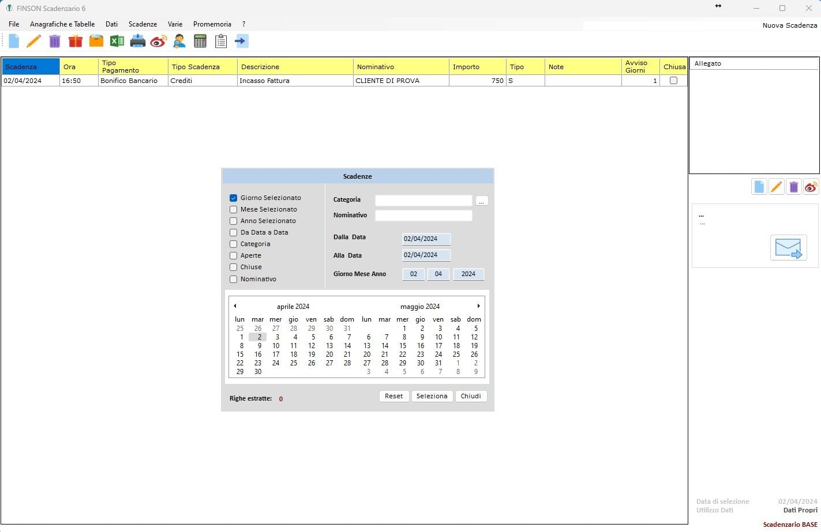This screenshot has width=821, height=532.
Task: Tick the Categoria filter checkbox
Action: (234, 244)
